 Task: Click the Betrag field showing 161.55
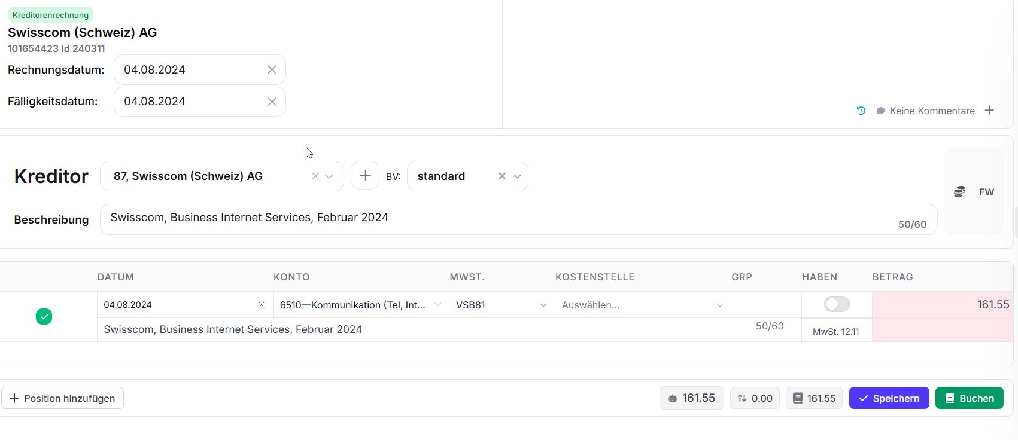click(942, 305)
